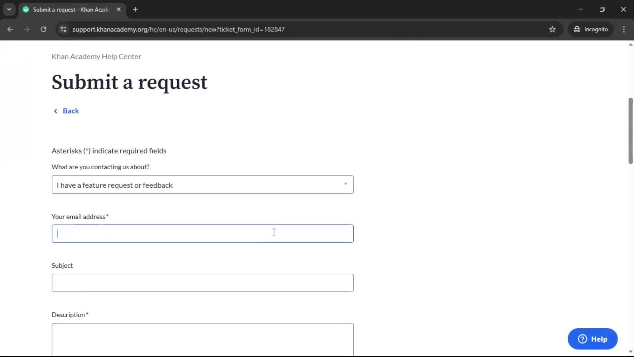The image size is (634, 357).
Task: Open the tab search dropdown
Action: 9,9
